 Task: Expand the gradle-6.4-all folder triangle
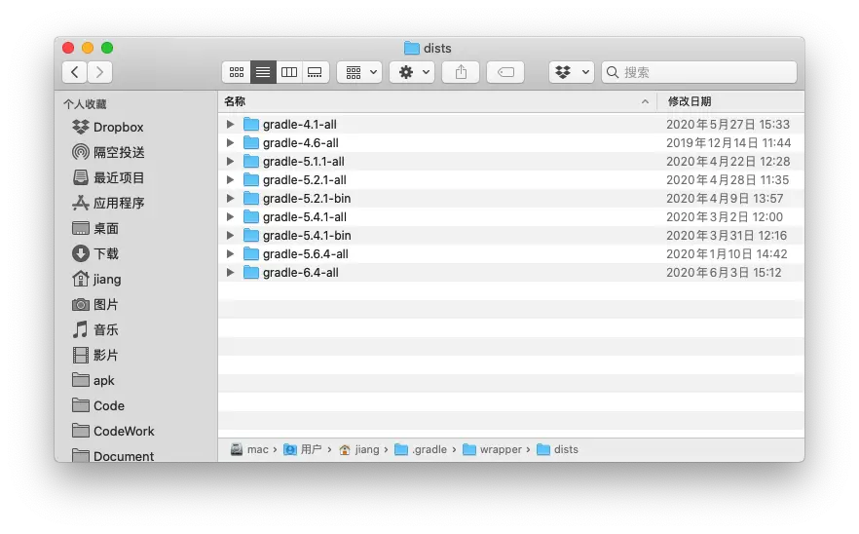click(x=230, y=273)
